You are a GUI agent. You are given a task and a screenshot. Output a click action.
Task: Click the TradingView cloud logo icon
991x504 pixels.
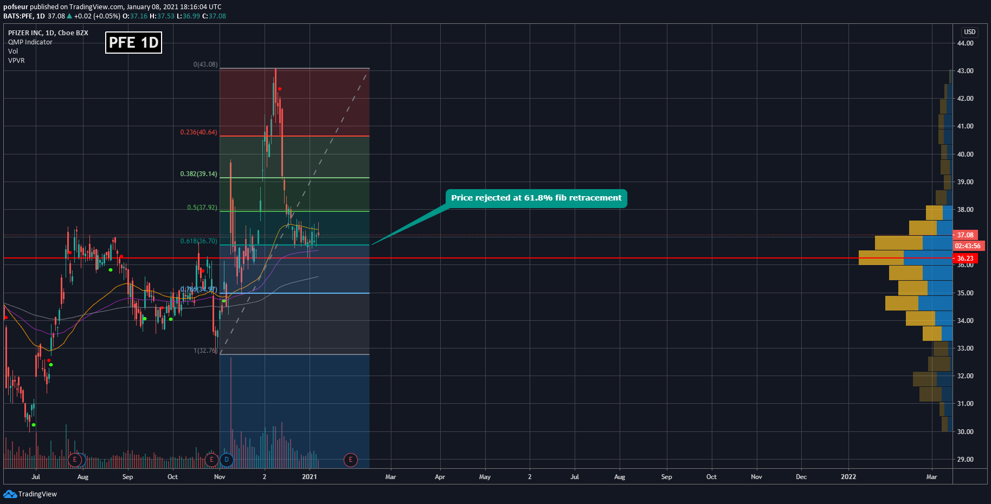[10, 494]
